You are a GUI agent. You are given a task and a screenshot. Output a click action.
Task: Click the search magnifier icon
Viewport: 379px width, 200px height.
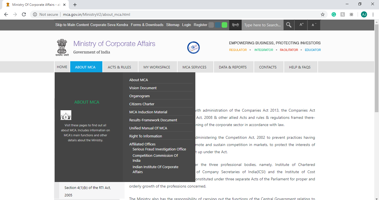click(x=289, y=25)
